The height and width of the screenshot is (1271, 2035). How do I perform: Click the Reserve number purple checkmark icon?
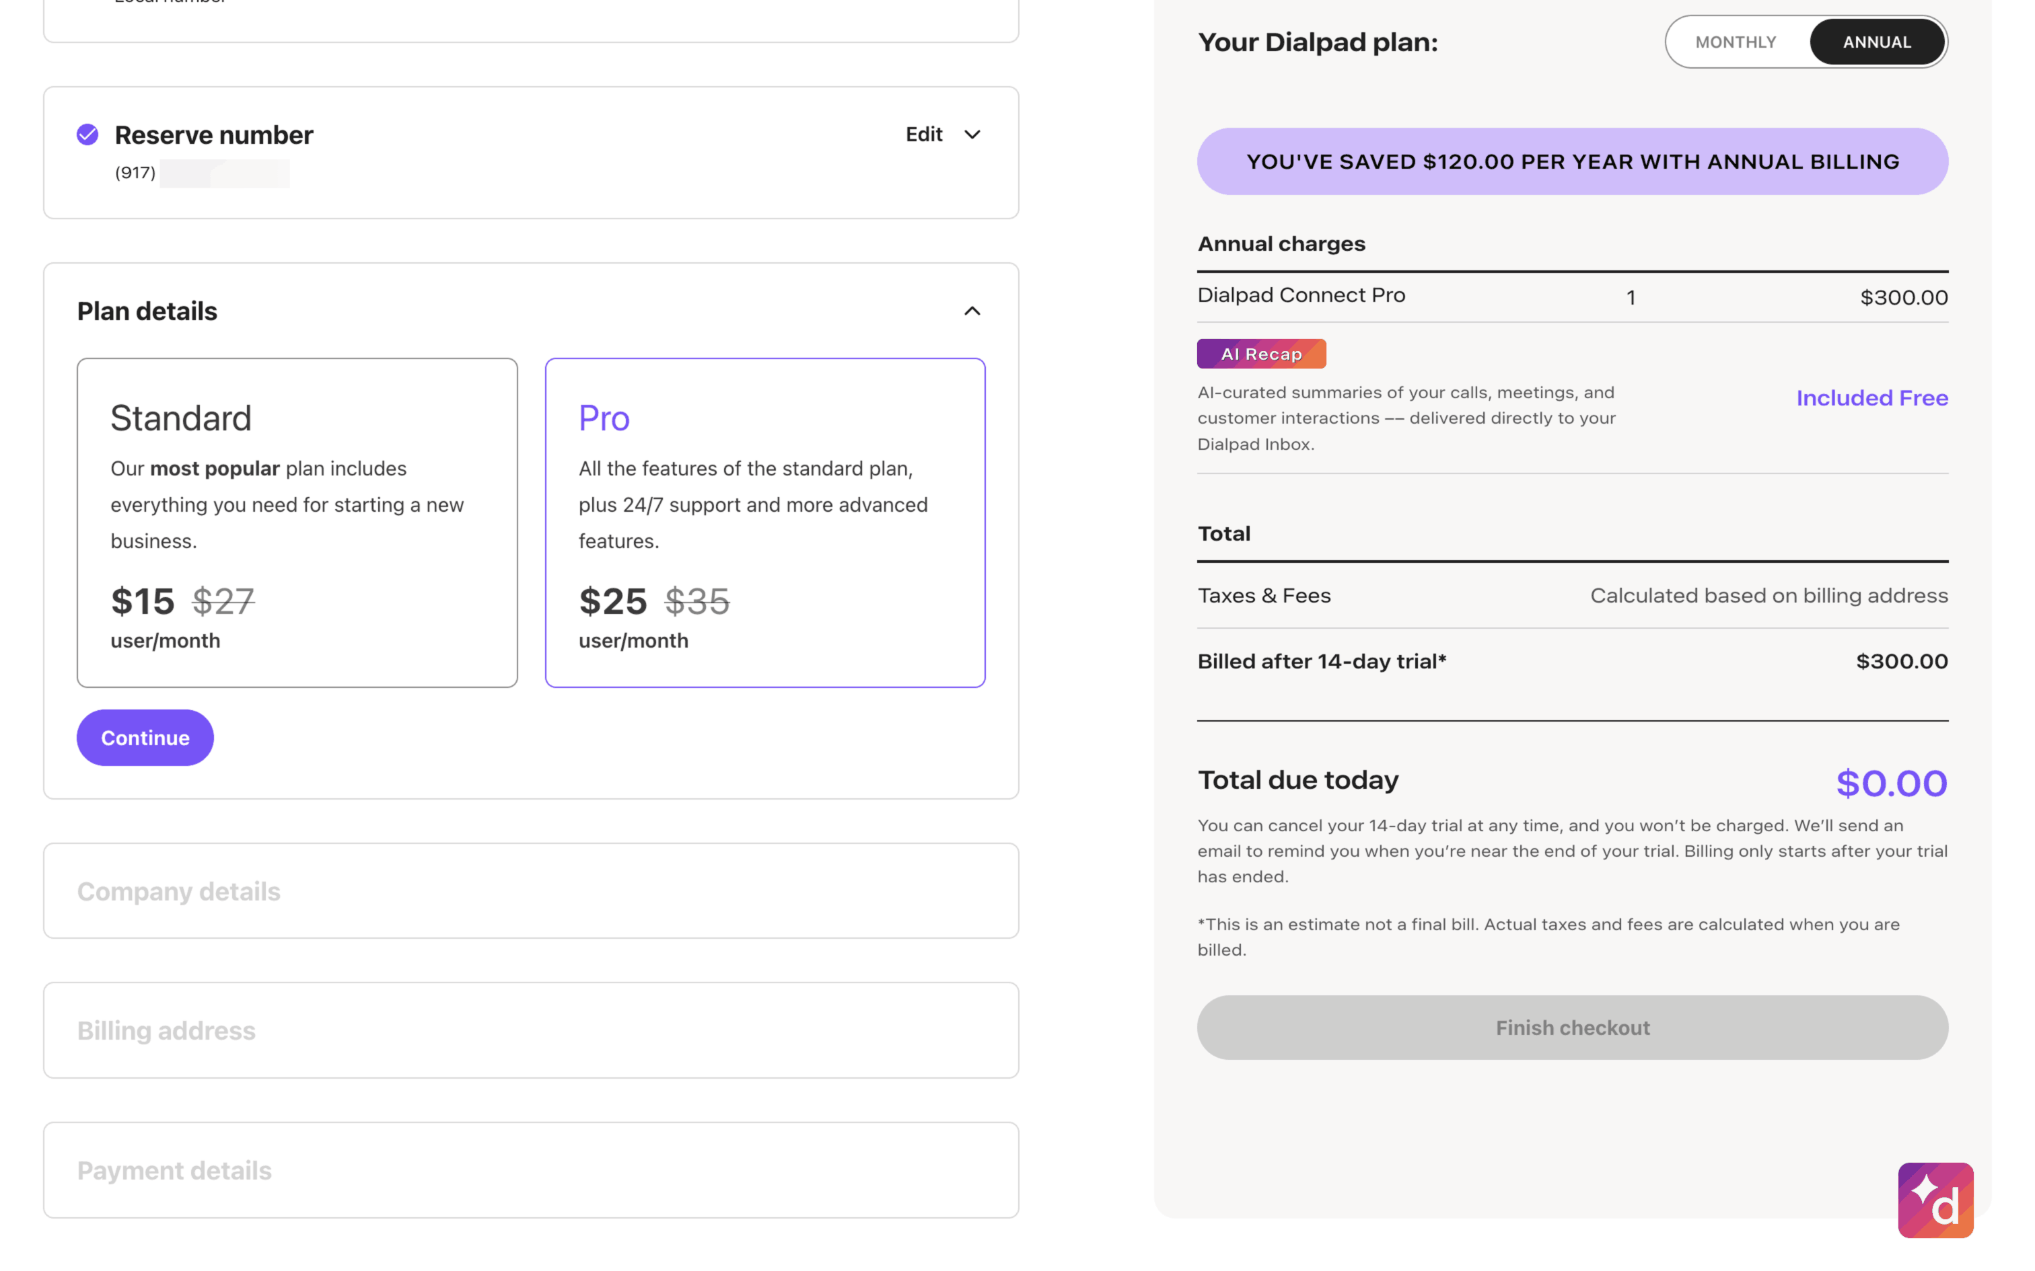point(87,134)
